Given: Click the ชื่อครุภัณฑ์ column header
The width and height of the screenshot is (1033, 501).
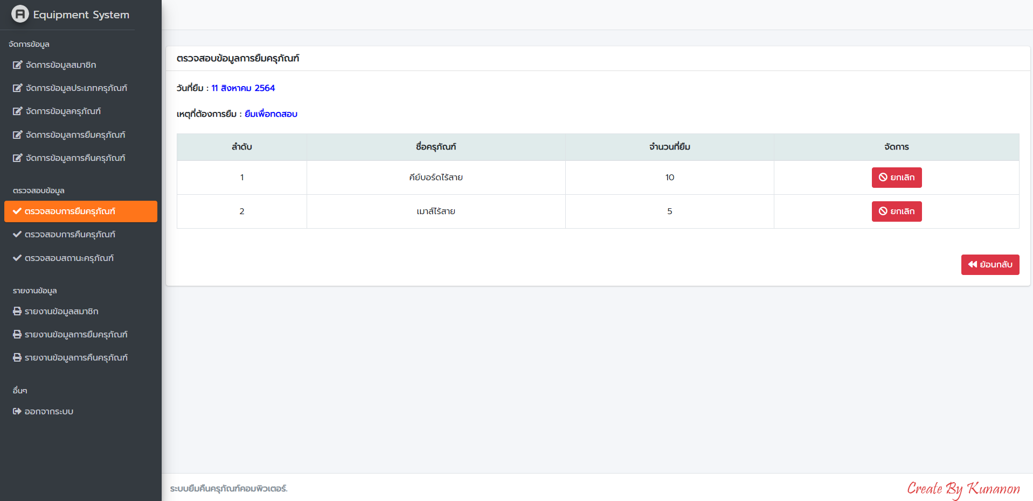Looking at the screenshot, I should pos(435,147).
